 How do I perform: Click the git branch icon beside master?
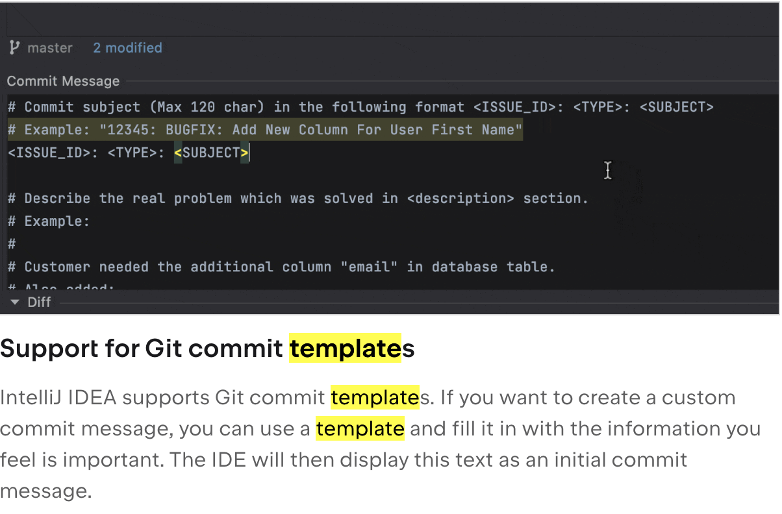pyautogui.click(x=14, y=47)
